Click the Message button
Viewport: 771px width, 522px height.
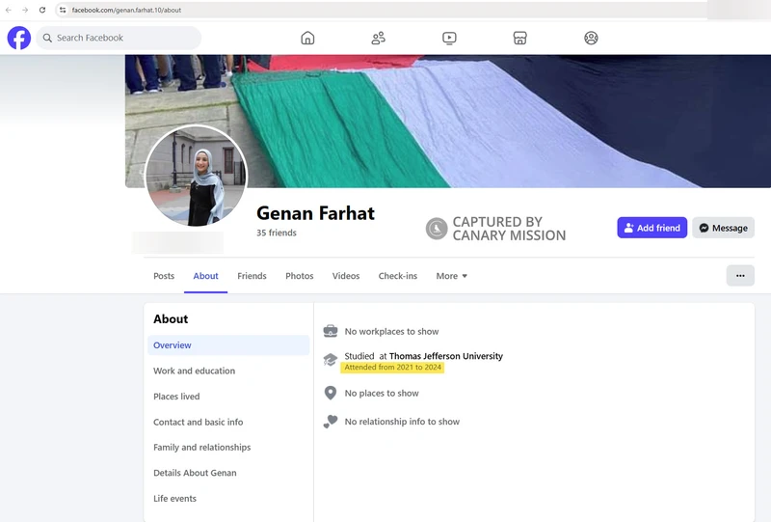tap(724, 228)
